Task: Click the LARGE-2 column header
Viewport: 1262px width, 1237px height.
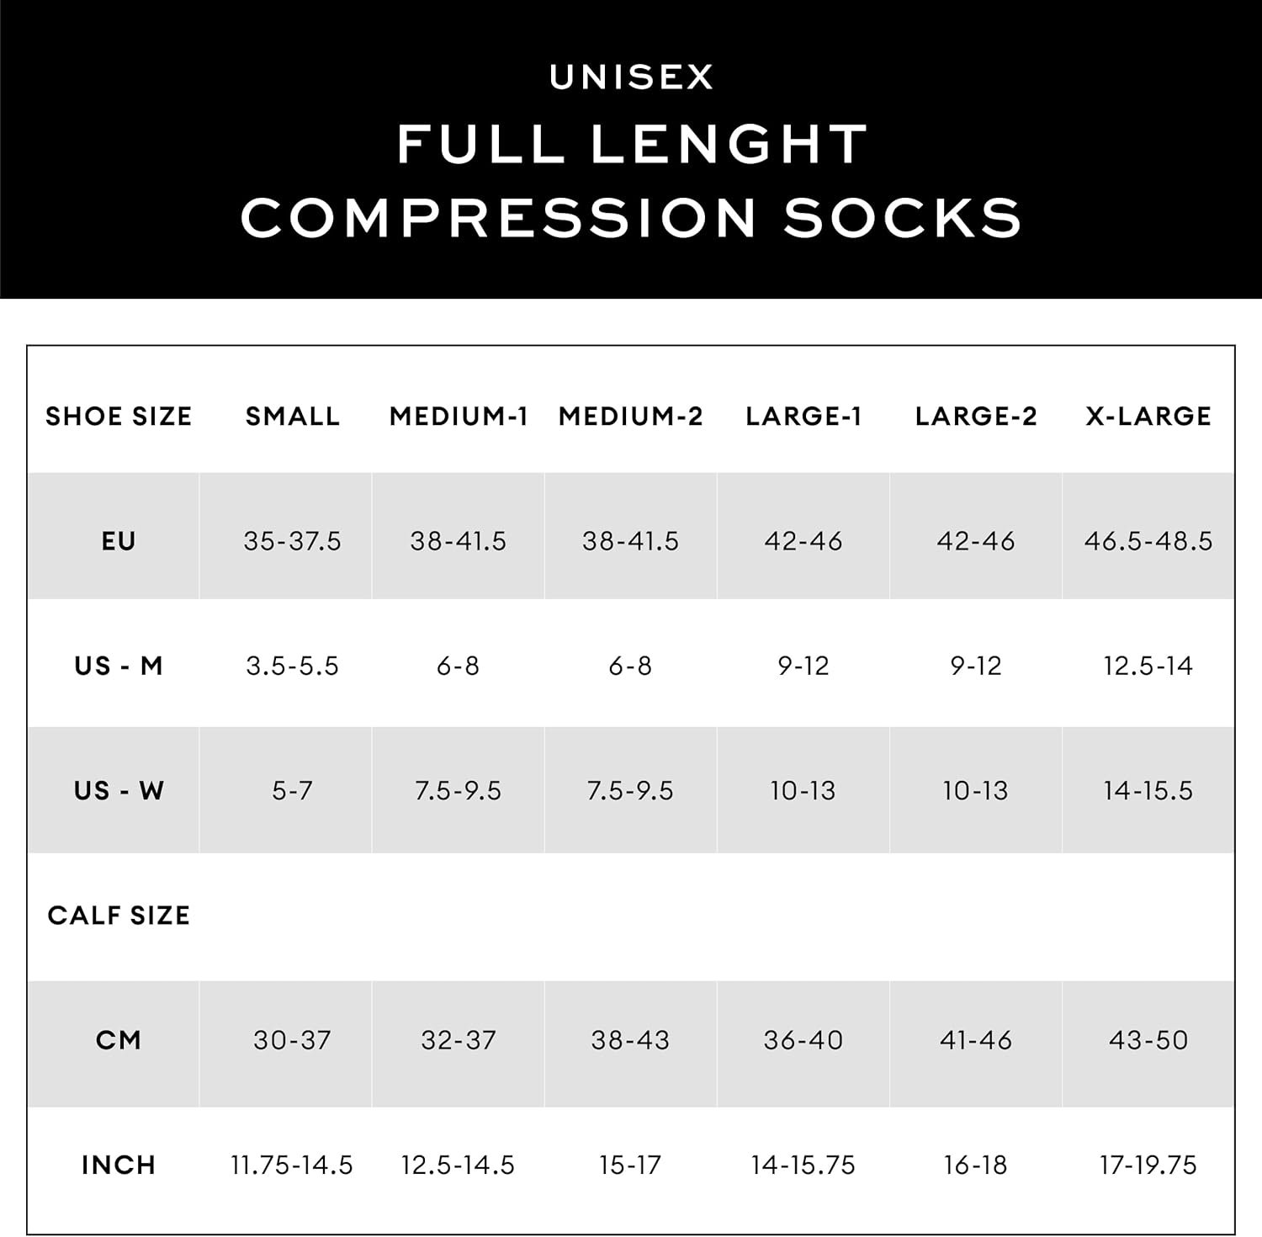Action: [976, 417]
